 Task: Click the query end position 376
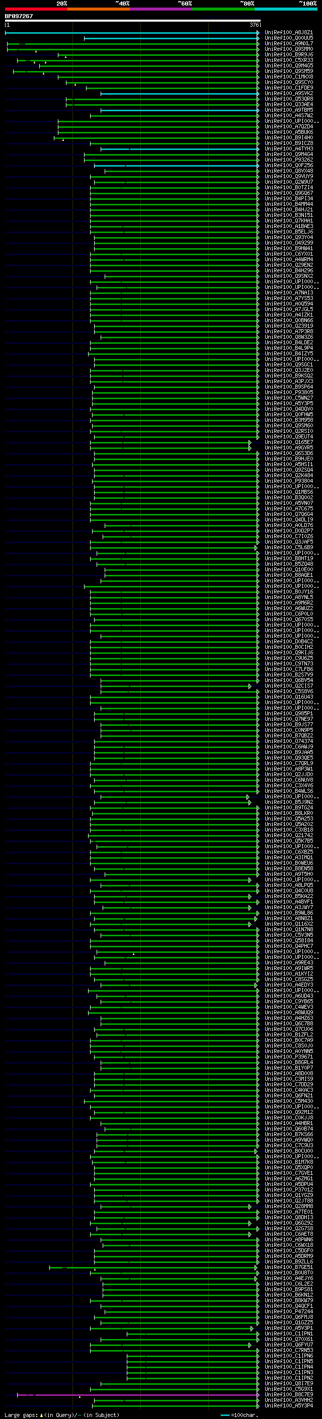[x=254, y=25]
